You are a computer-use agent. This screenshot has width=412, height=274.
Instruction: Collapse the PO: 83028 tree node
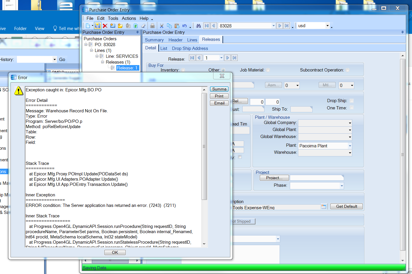click(x=86, y=45)
